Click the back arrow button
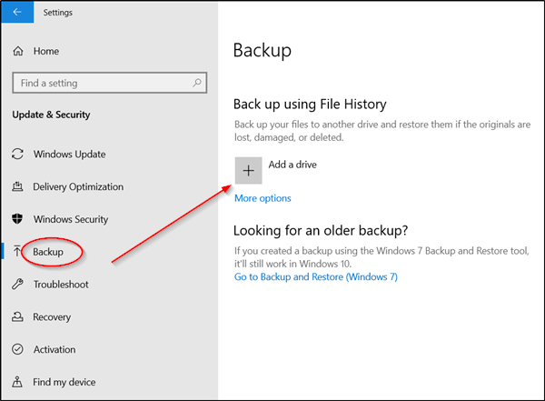The image size is (545, 401). [x=17, y=12]
